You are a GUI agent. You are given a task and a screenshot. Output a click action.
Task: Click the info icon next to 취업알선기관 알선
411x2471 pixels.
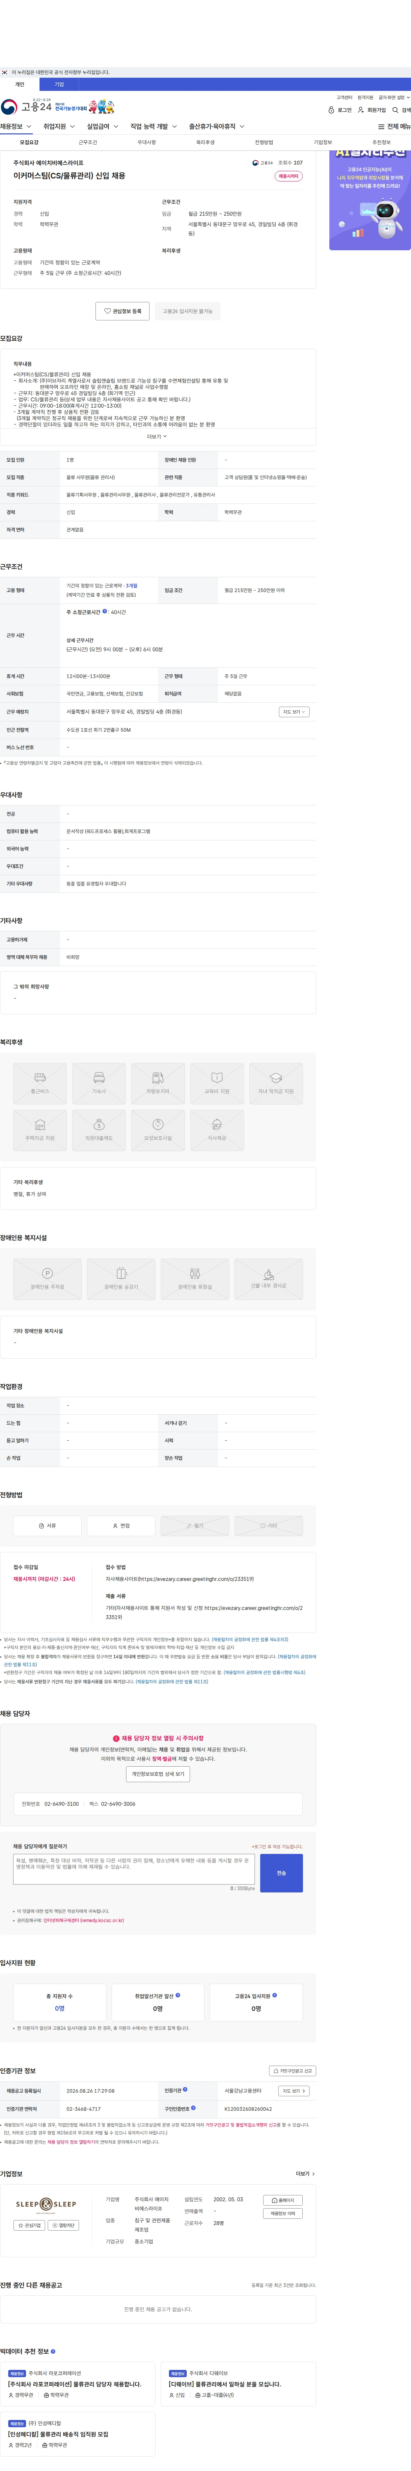178,1995
